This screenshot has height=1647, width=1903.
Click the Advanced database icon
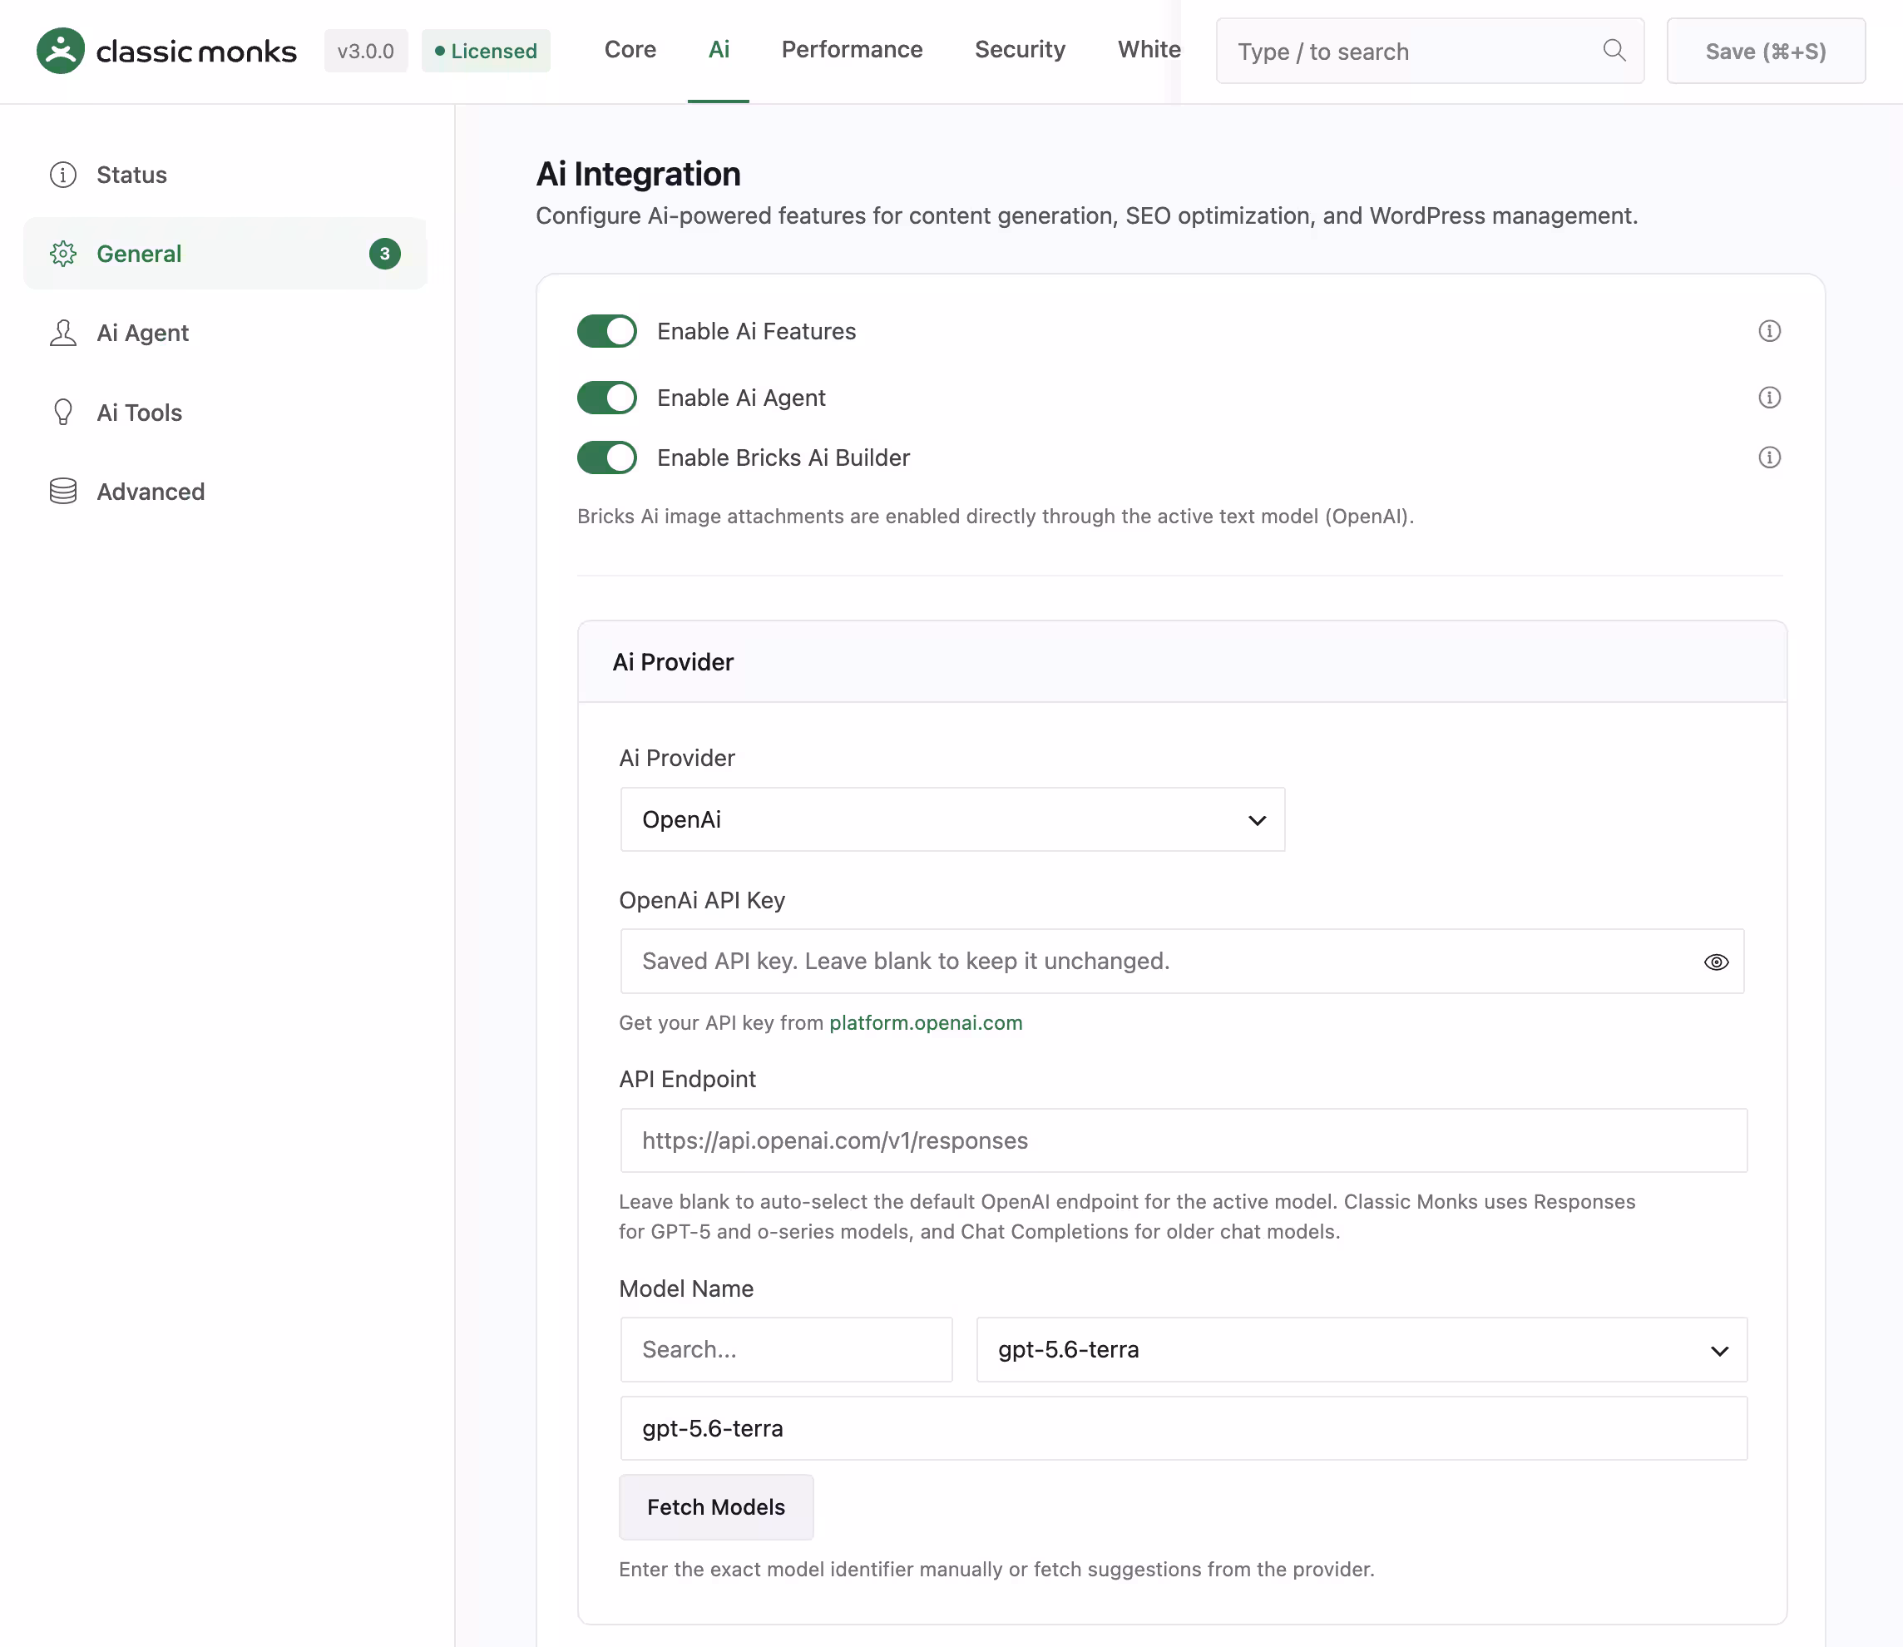point(62,491)
